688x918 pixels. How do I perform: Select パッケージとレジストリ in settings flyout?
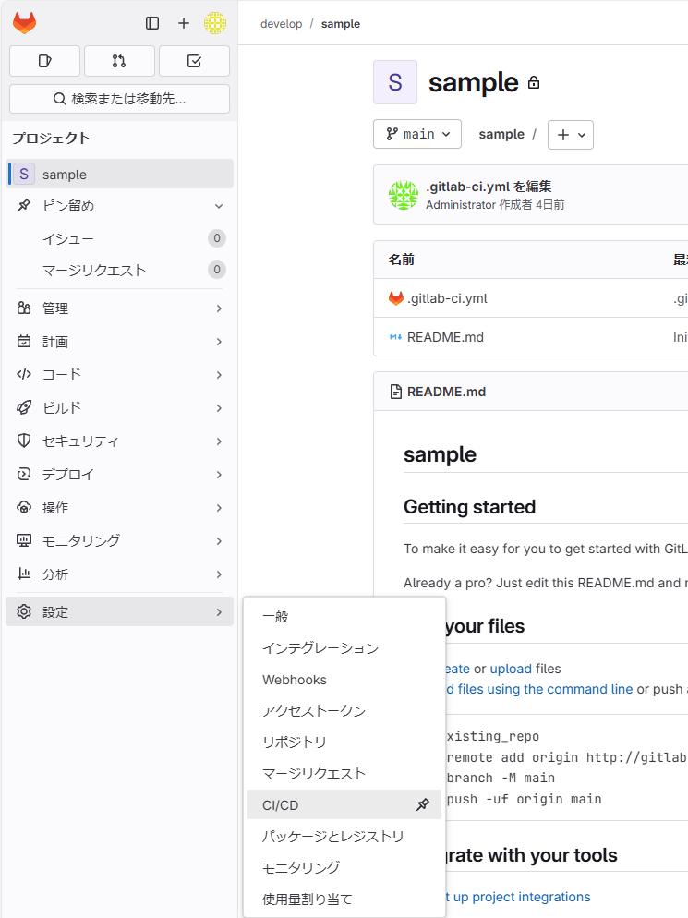344,836
